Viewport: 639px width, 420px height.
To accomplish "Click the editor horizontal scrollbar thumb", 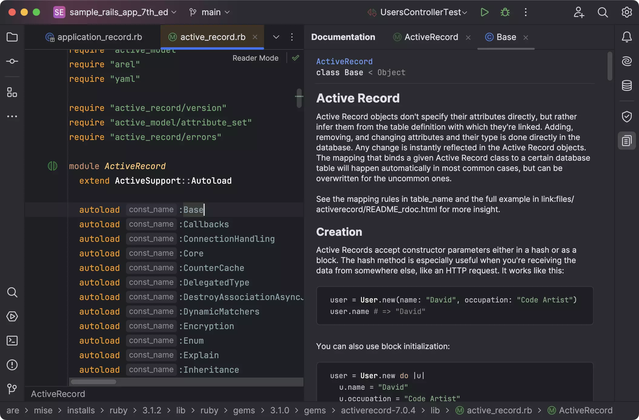I will pos(93,382).
